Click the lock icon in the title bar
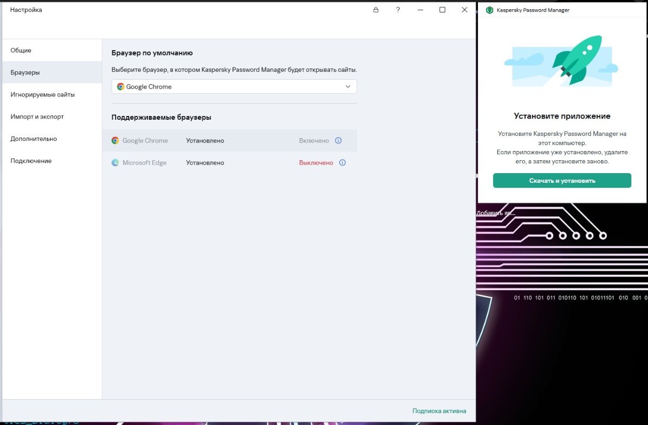This screenshot has width=648, height=425. tap(376, 10)
